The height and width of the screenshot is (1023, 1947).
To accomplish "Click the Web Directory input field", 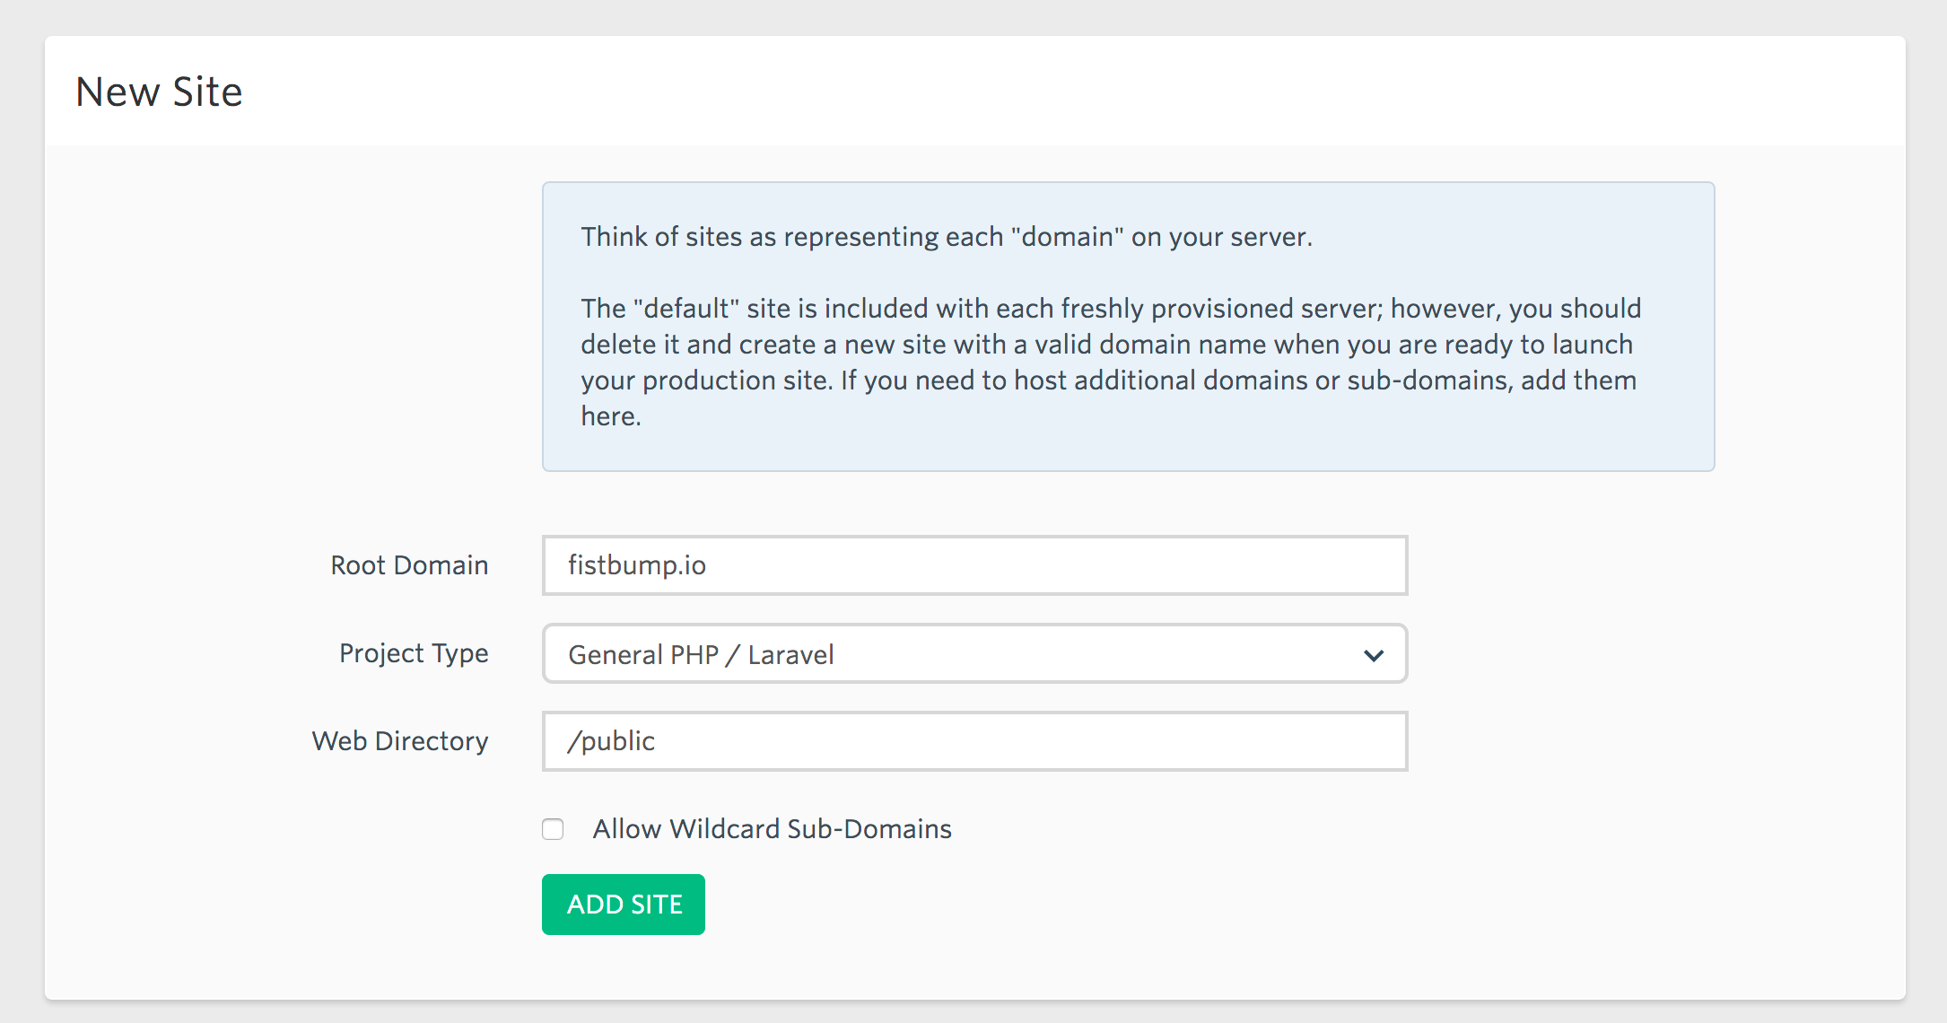I will (974, 741).
